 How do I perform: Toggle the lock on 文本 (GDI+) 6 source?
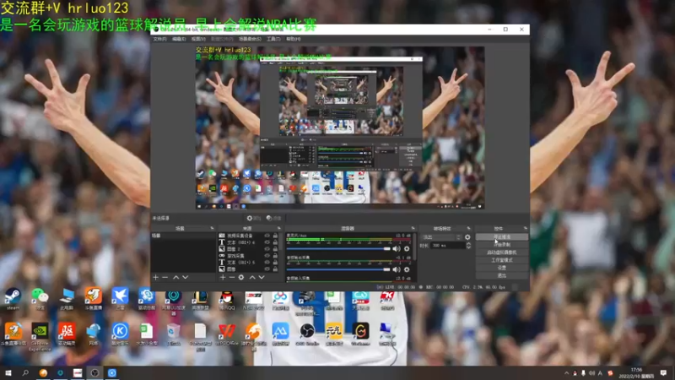[x=275, y=242]
